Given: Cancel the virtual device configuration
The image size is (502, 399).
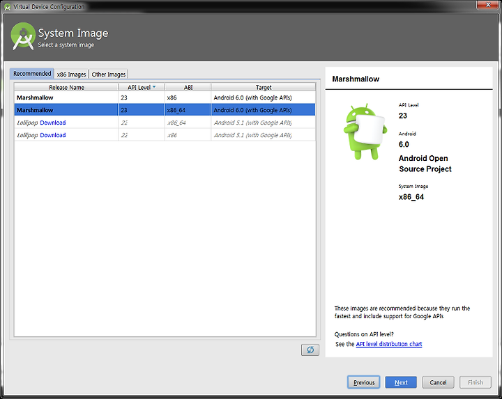Looking at the screenshot, I should click(438, 382).
